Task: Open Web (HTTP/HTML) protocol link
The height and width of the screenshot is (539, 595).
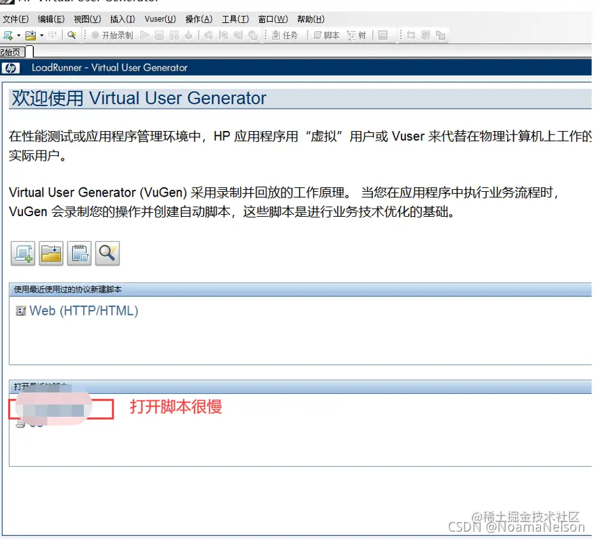Action: click(84, 311)
